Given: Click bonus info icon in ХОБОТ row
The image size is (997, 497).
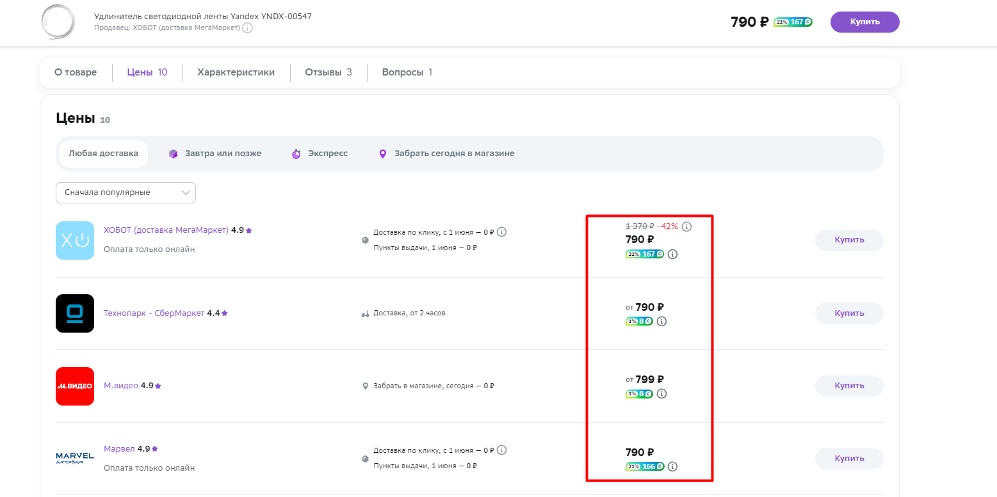Looking at the screenshot, I should coord(672,254).
